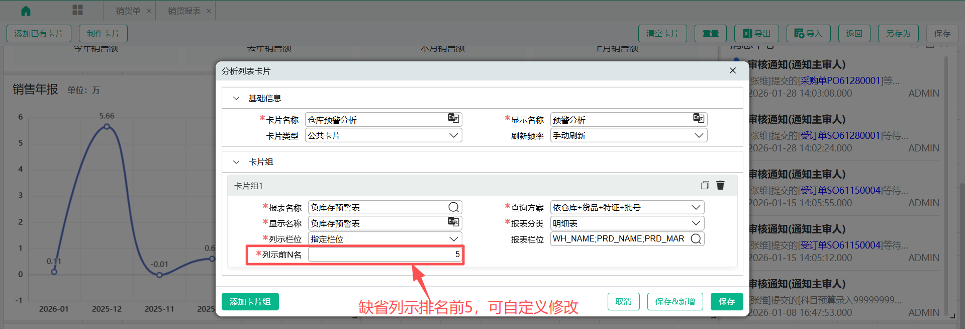Click search icon in 报表名称 field

(453, 207)
